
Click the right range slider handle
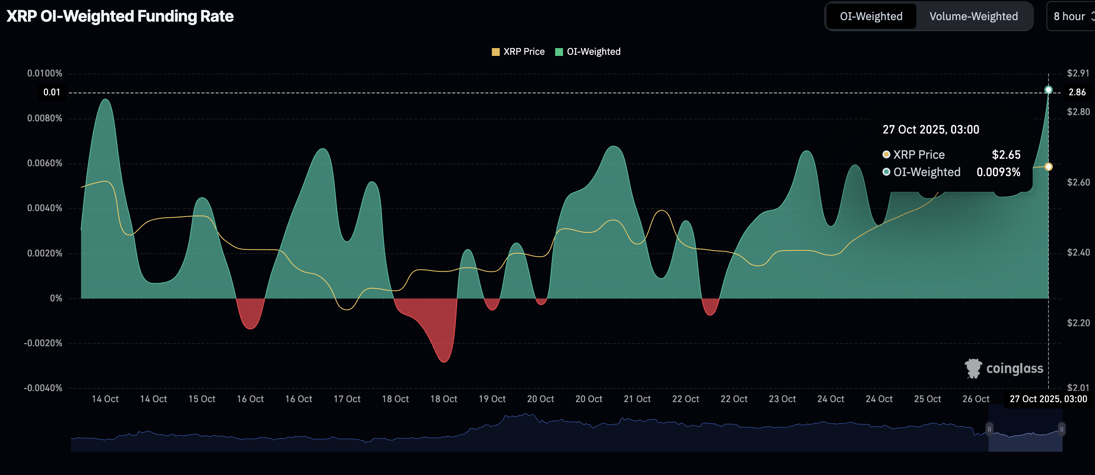[1061, 429]
